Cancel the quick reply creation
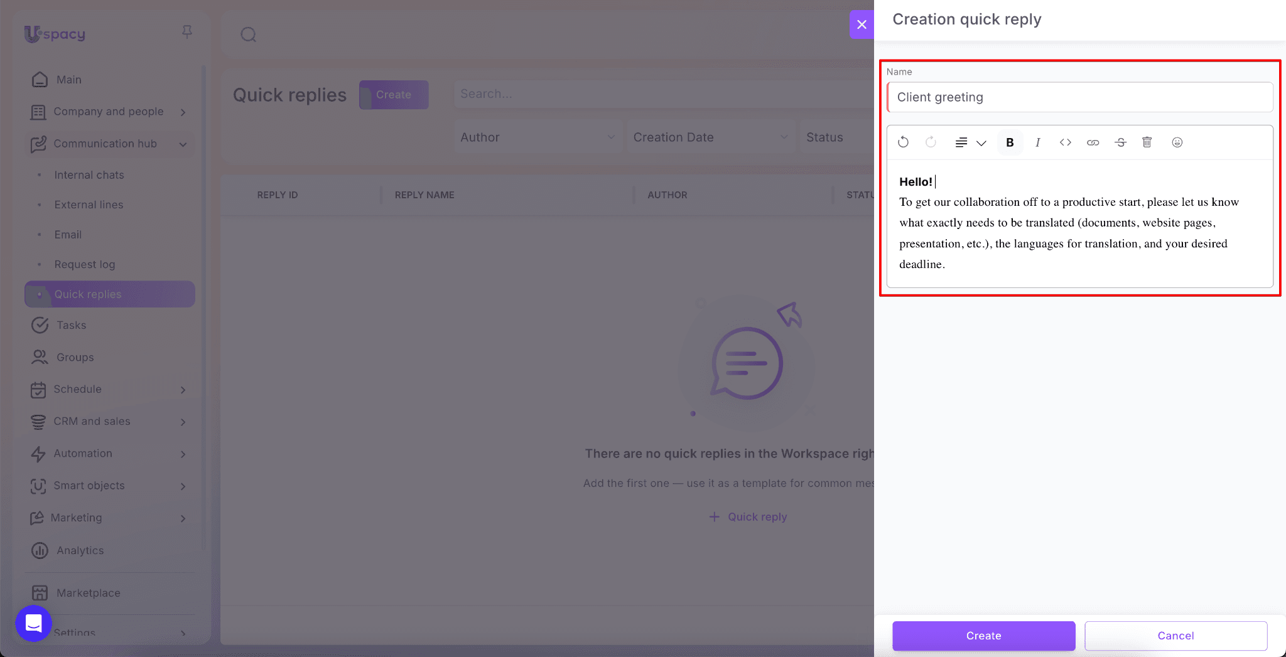 [x=1175, y=636]
